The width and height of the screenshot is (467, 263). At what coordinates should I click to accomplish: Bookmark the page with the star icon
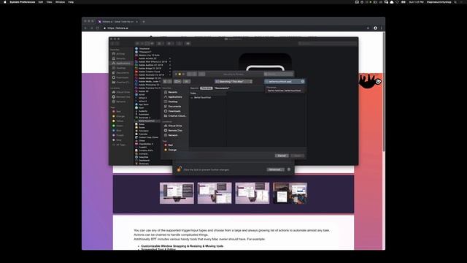point(368,28)
